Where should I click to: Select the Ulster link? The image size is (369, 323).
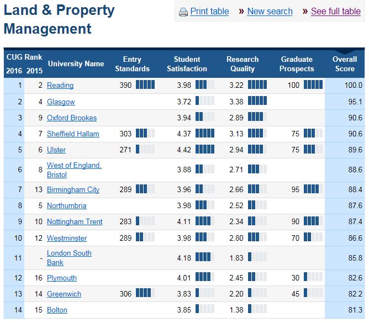coord(56,150)
